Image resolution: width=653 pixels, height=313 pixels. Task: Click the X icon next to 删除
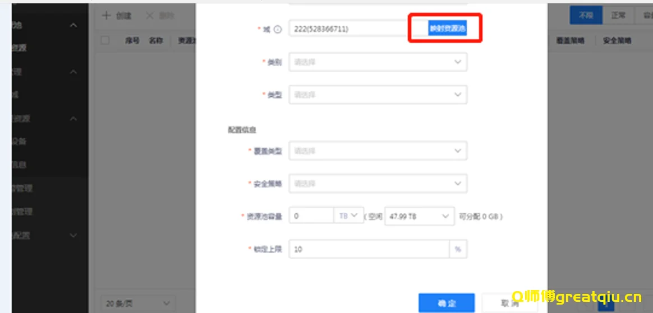coord(150,16)
